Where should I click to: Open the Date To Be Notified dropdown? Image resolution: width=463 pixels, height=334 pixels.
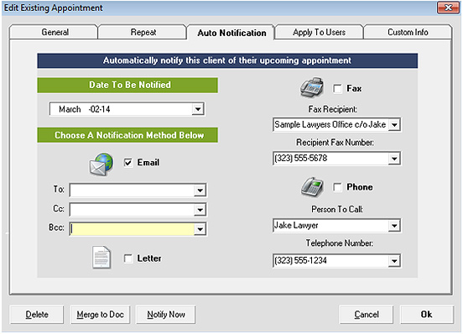(x=198, y=109)
